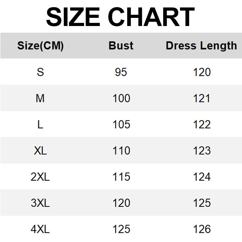Pick the 4XL size label

(40, 229)
